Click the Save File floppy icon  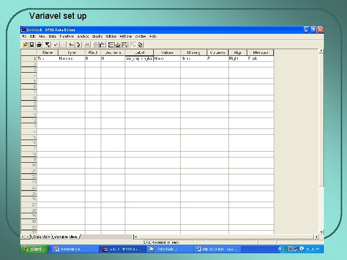click(32, 45)
